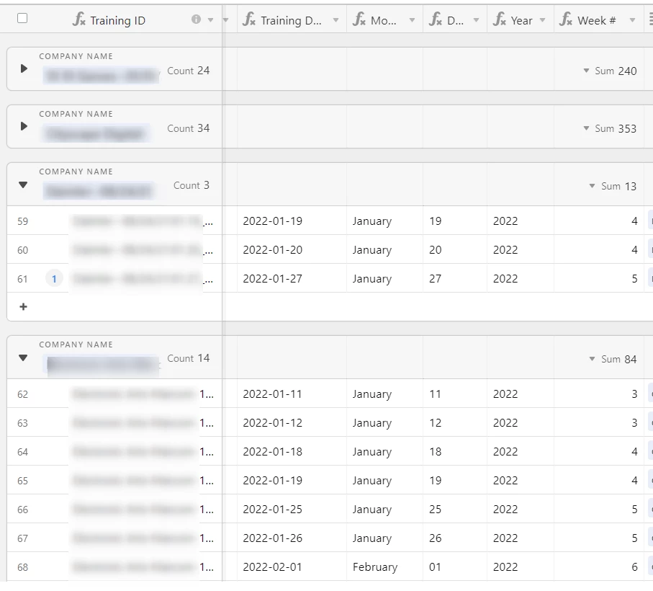This screenshot has height=591, width=653.
Task: Click the day cell 11 in row 62
Action: [x=455, y=394]
